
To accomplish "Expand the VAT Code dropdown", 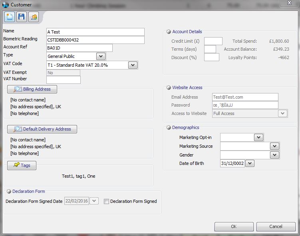I will pyautogui.click(x=133, y=65).
